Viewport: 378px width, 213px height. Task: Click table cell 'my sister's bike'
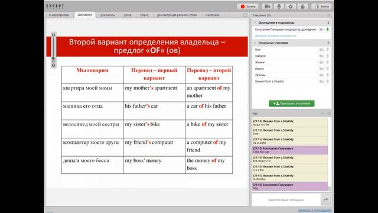(154, 129)
